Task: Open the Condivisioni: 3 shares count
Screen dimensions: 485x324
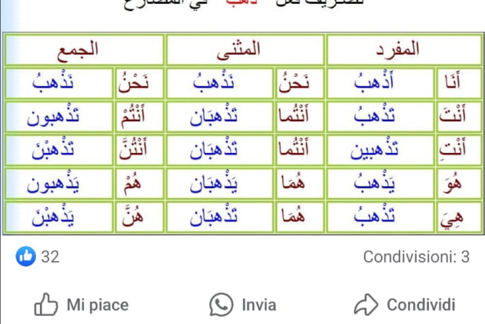Action: point(417,257)
